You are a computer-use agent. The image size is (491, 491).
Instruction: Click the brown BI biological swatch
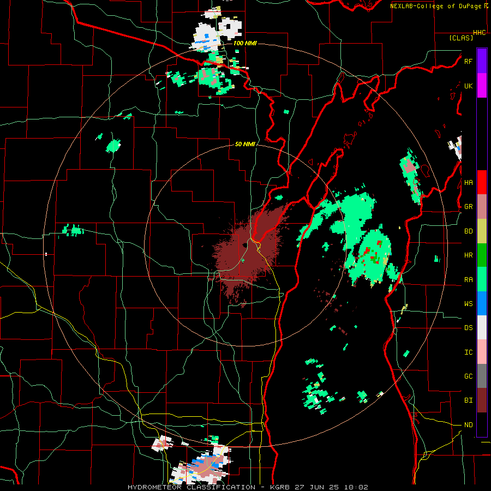click(482, 400)
